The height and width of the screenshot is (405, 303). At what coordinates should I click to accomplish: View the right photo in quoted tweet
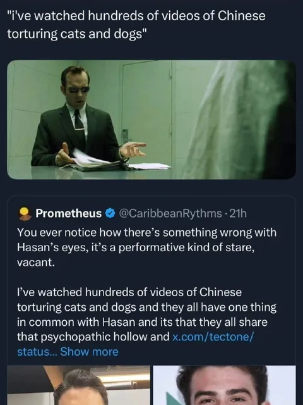225,385
